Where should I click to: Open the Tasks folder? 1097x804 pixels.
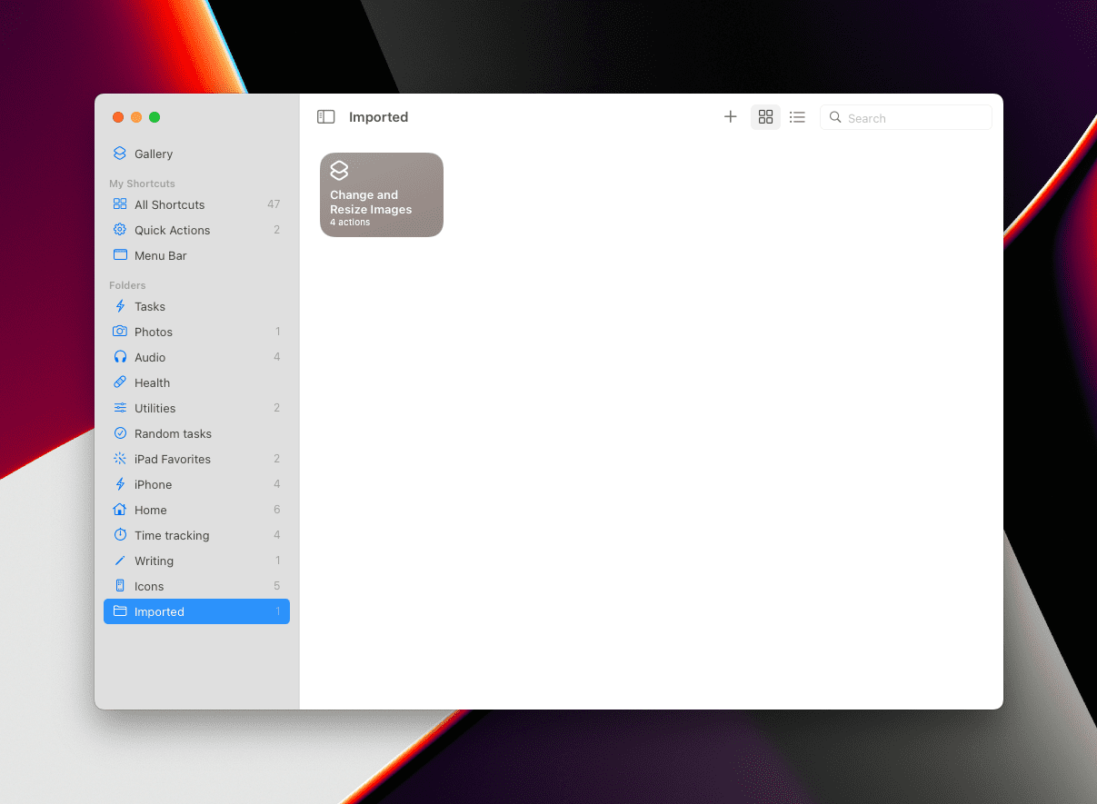tap(196, 306)
